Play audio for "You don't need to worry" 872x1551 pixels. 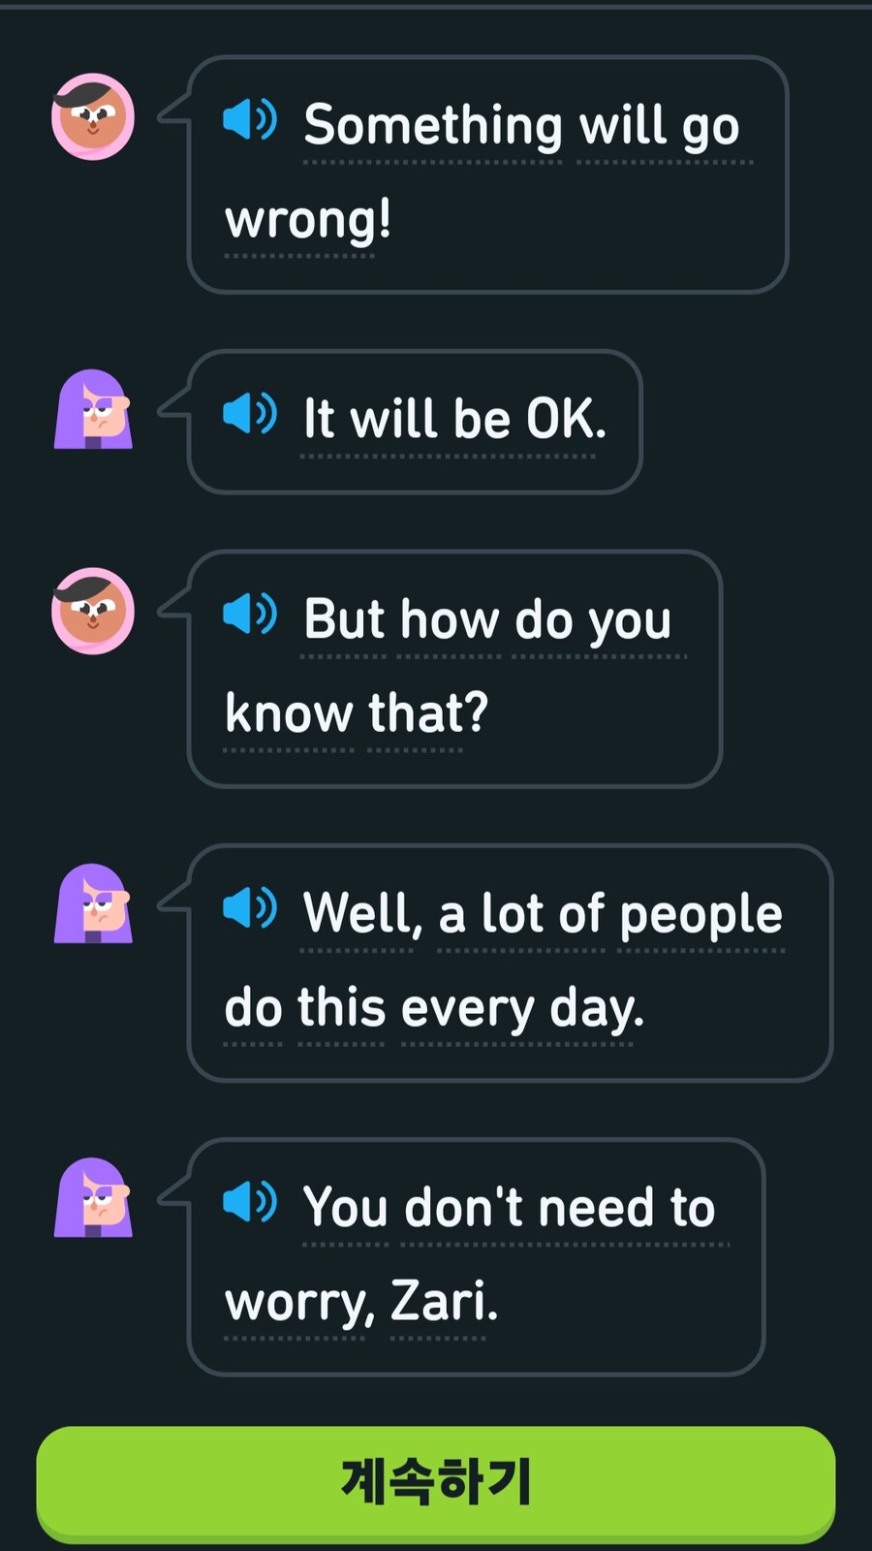pyautogui.click(x=250, y=1203)
